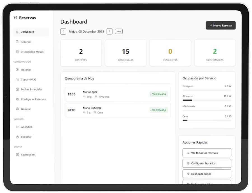Viewport: 252px width, 193px height.
Task: Select Gestionar cupos quick action
Action: pyautogui.click(x=207, y=174)
